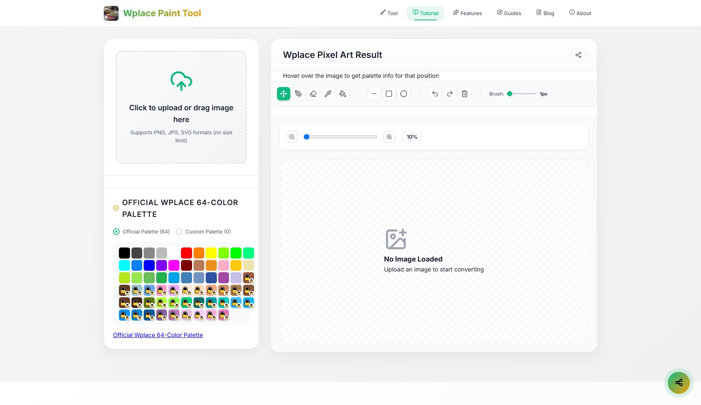The height and width of the screenshot is (405, 701).
Task: Select the Eraser tool
Action: (x=313, y=94)
